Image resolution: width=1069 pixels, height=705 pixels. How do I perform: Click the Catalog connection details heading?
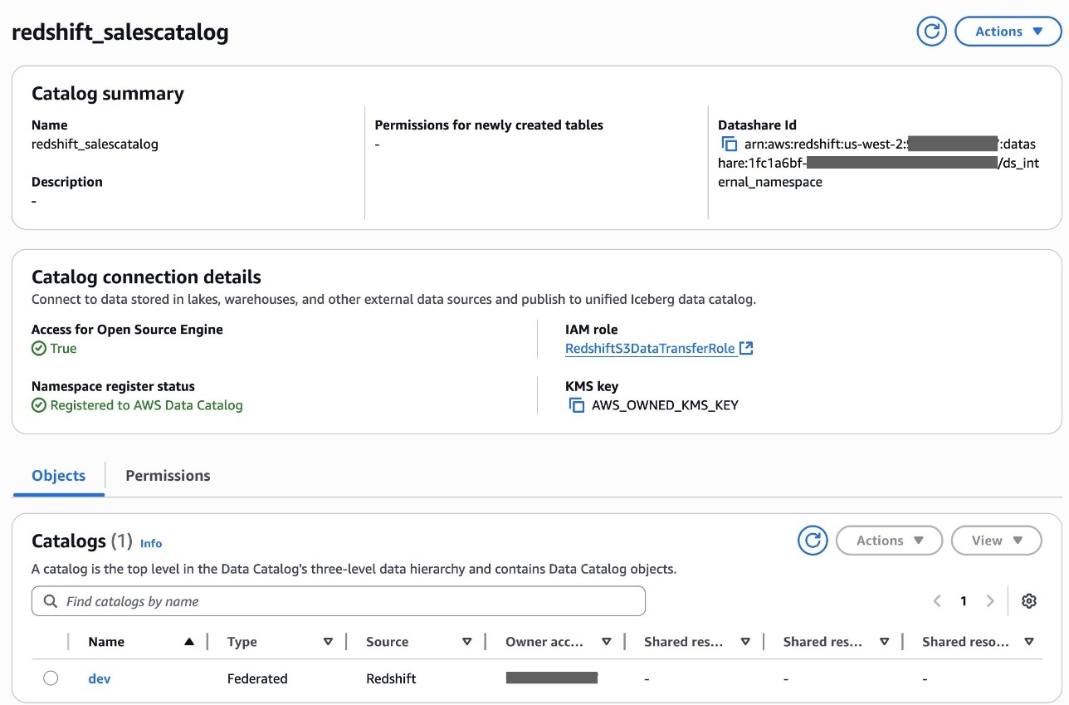(x=146, y=277)
